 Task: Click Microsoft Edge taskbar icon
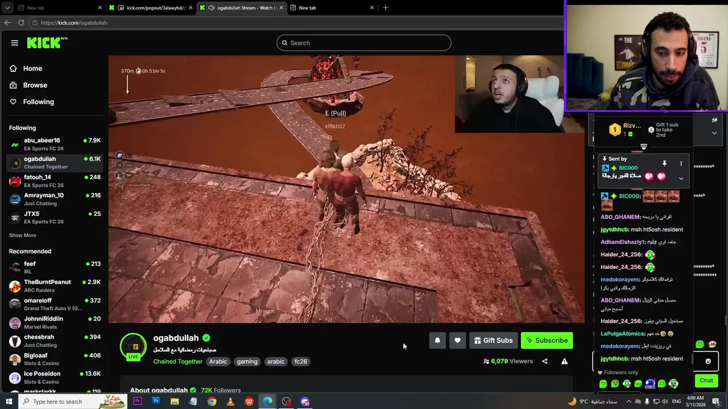click(267, 402)
